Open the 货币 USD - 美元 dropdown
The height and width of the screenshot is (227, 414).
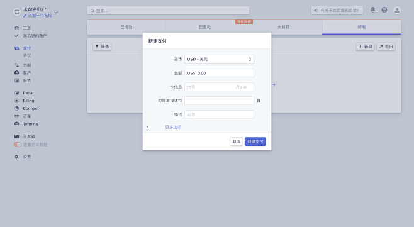coord(219,59)
